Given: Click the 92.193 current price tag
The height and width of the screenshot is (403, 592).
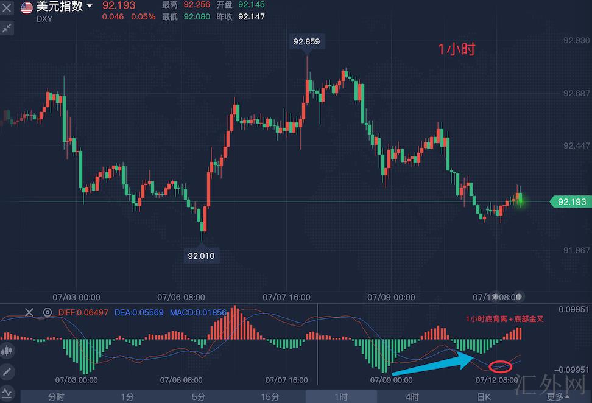Looking at the screenshot, I should point(570,201).
